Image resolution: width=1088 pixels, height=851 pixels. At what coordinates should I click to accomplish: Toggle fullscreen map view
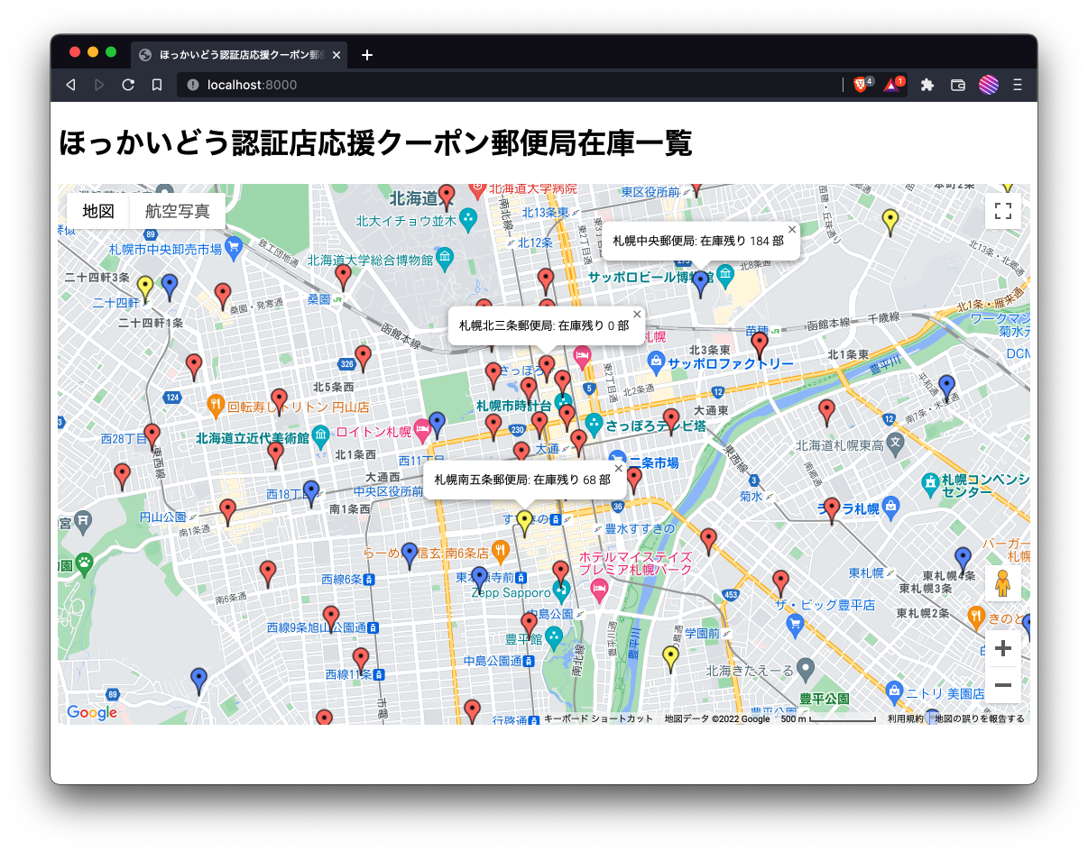(1002, 212)
